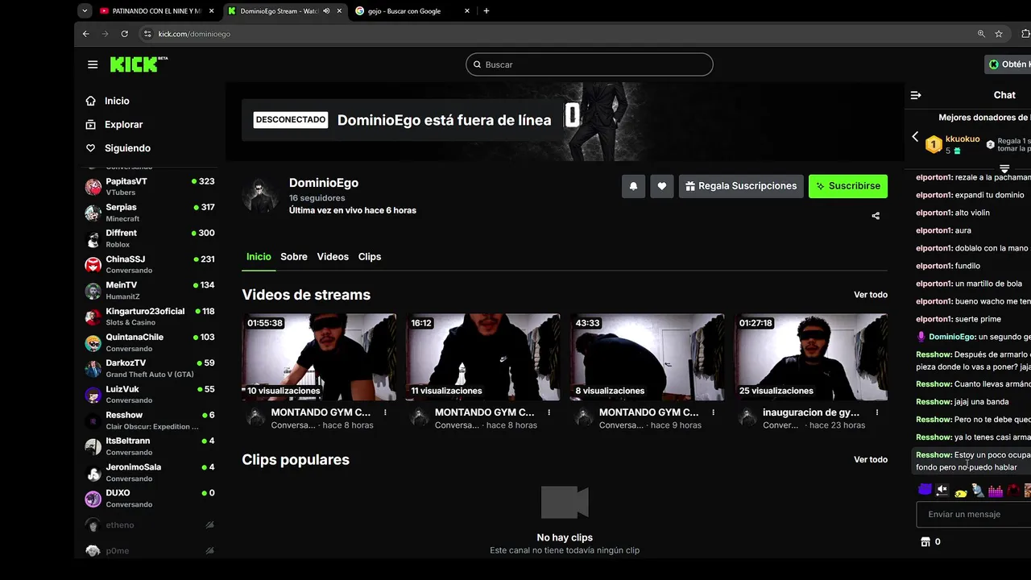Switch to gojo Buscar con Google tab

pos(411,11)
